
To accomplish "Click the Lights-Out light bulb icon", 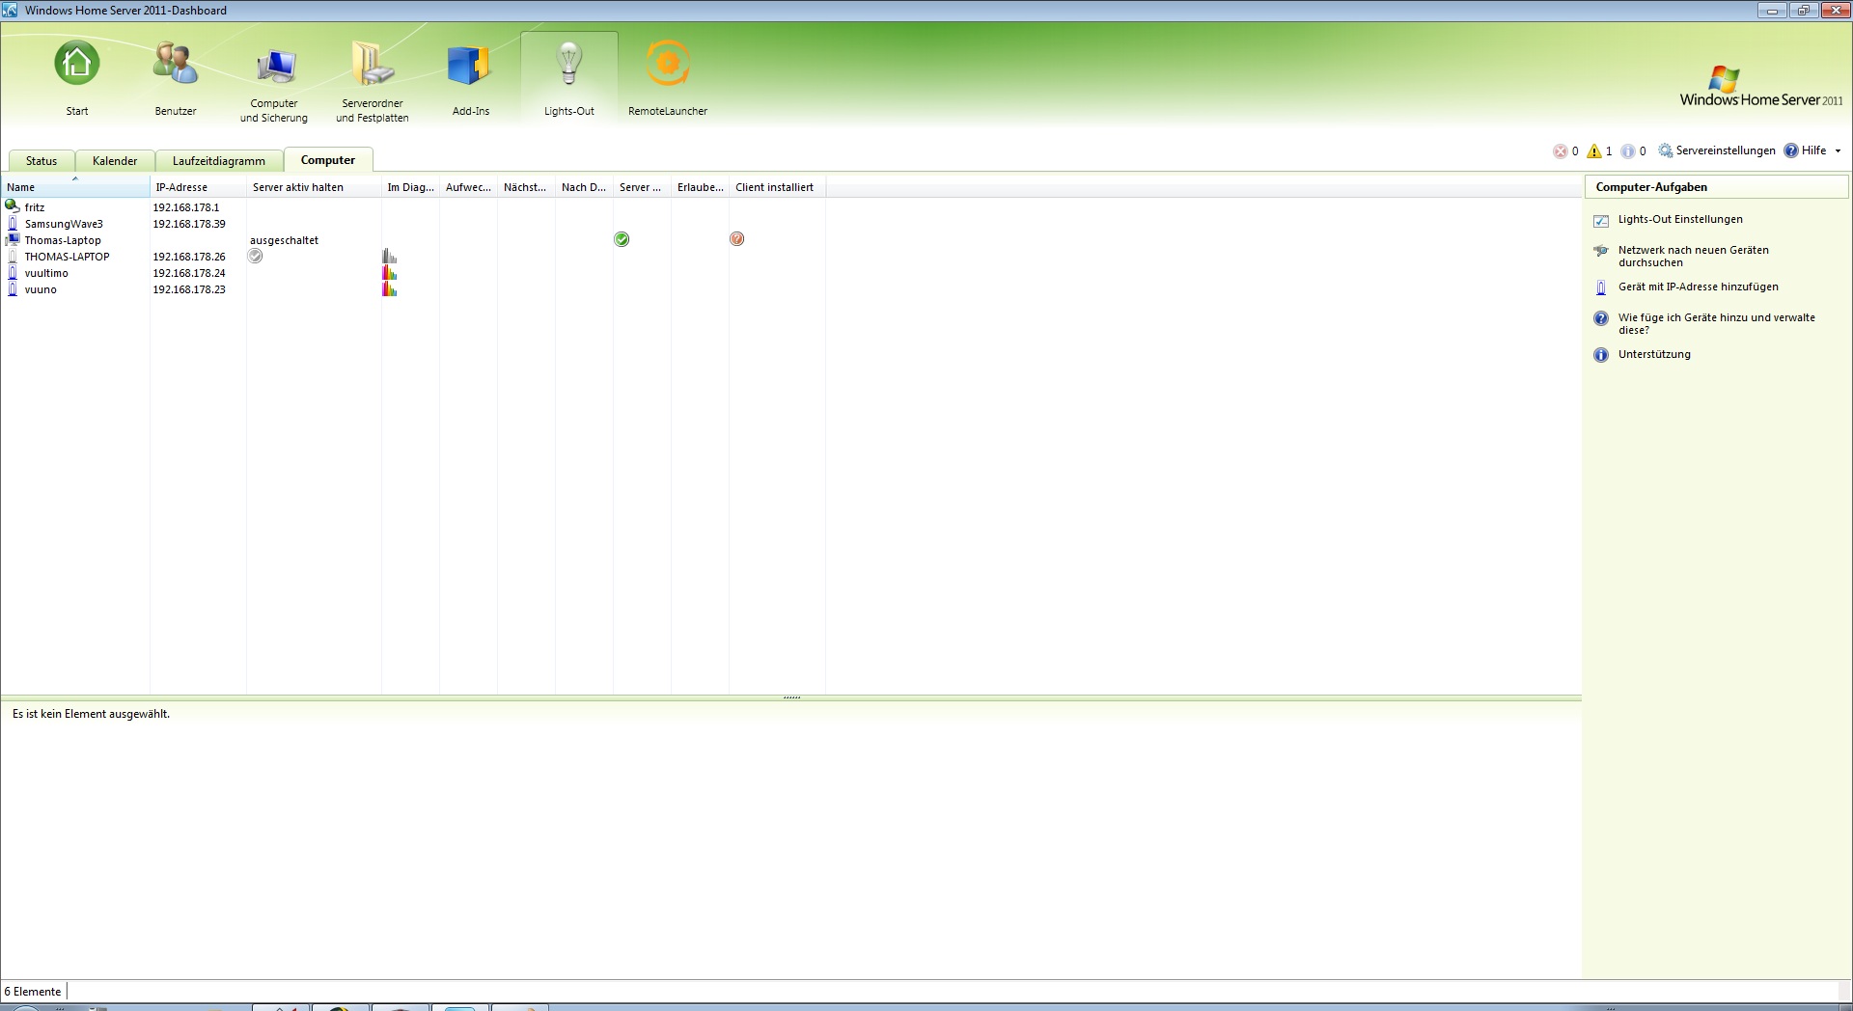I will click(x=569, y=64).
